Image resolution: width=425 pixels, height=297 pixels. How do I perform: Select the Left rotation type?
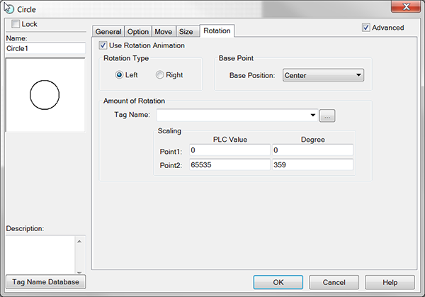(x=119, y=74)
